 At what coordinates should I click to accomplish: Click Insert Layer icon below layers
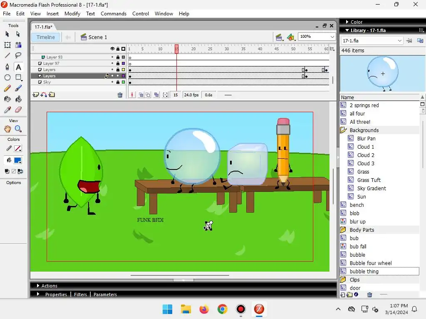coord(35,95)
